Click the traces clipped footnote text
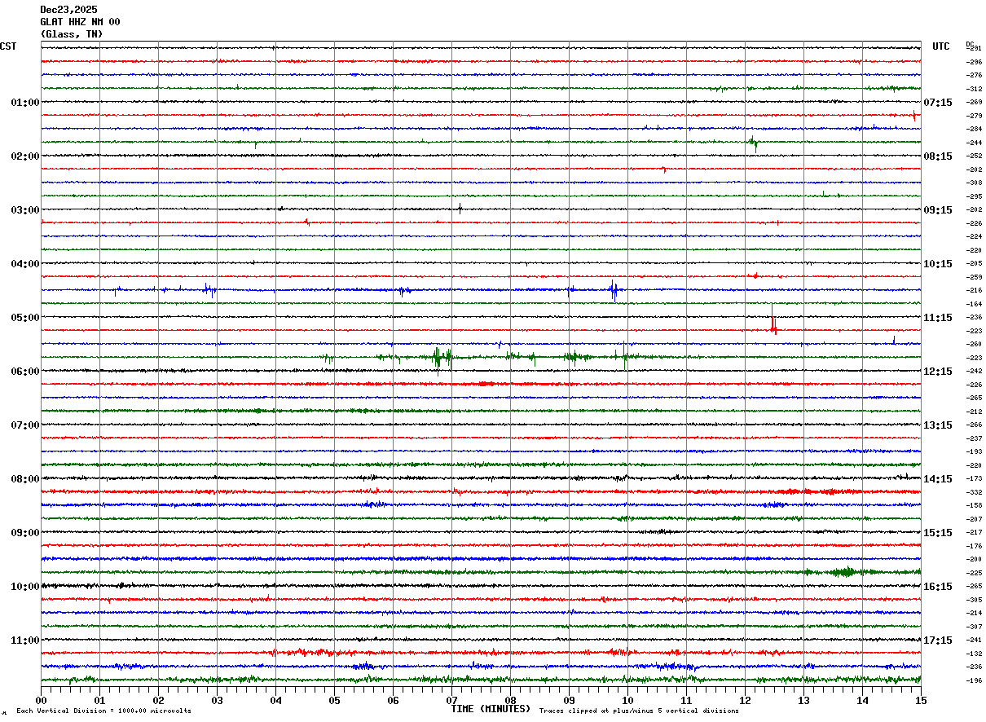Viewport: 986px width, 722px height. [639, 711]
